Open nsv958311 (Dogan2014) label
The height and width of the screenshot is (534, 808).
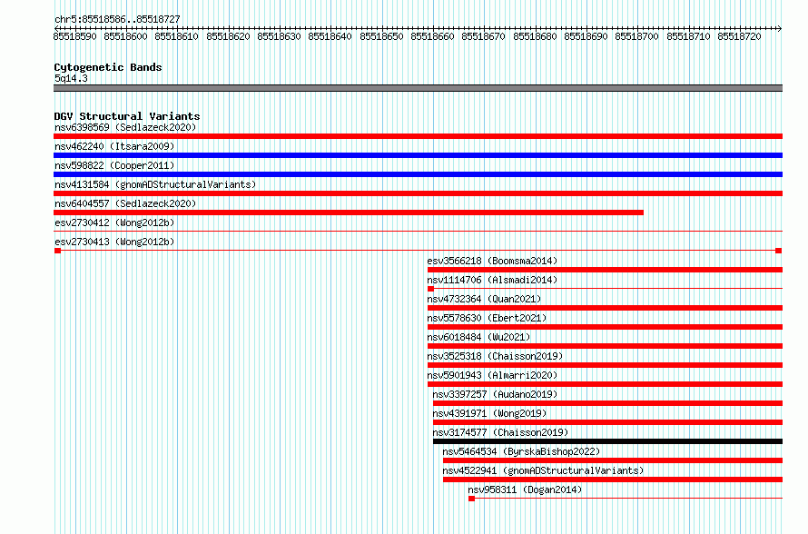point(525,489)
